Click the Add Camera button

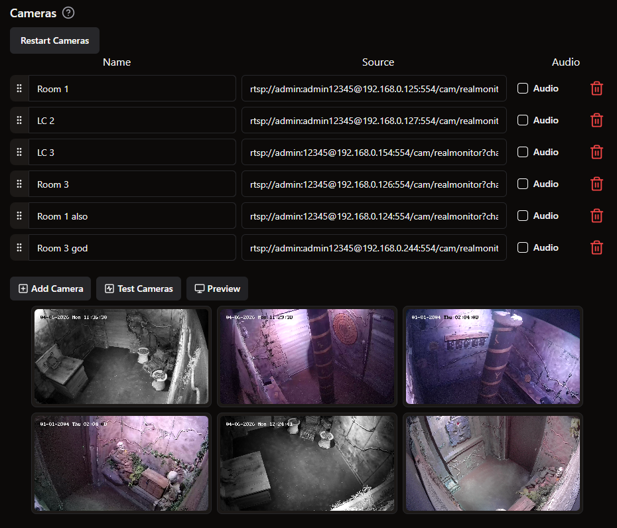click(50, 289)
